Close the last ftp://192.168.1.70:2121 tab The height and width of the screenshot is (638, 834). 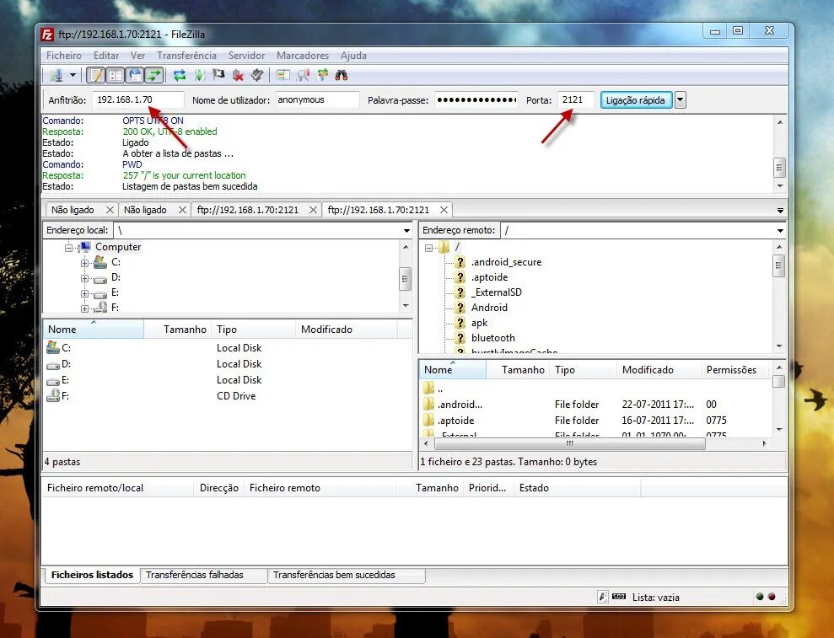[x=444, y=210]
